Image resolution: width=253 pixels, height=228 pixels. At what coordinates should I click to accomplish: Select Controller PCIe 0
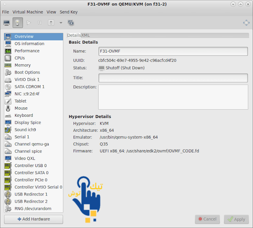pyautogui.click(x=34, y=180)
